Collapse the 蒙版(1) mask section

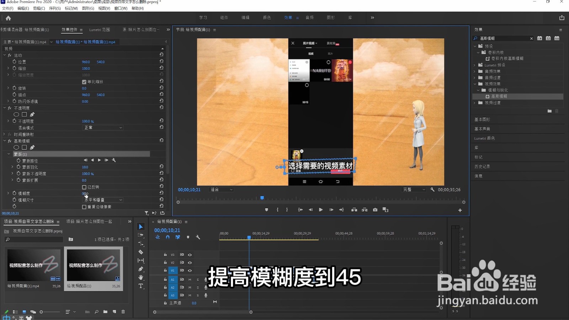[9, 154]
